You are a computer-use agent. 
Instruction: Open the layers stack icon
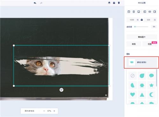(109, 3)
